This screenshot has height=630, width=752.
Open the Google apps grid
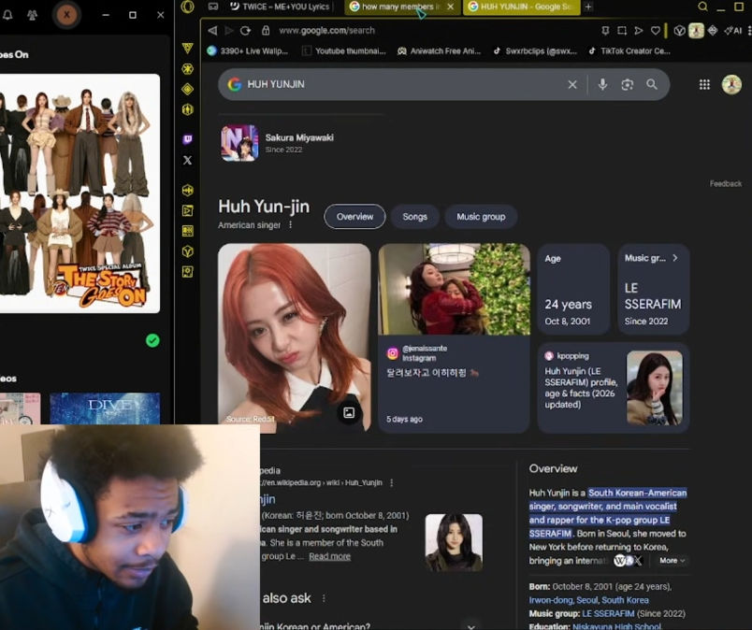(x=704, y=85)
